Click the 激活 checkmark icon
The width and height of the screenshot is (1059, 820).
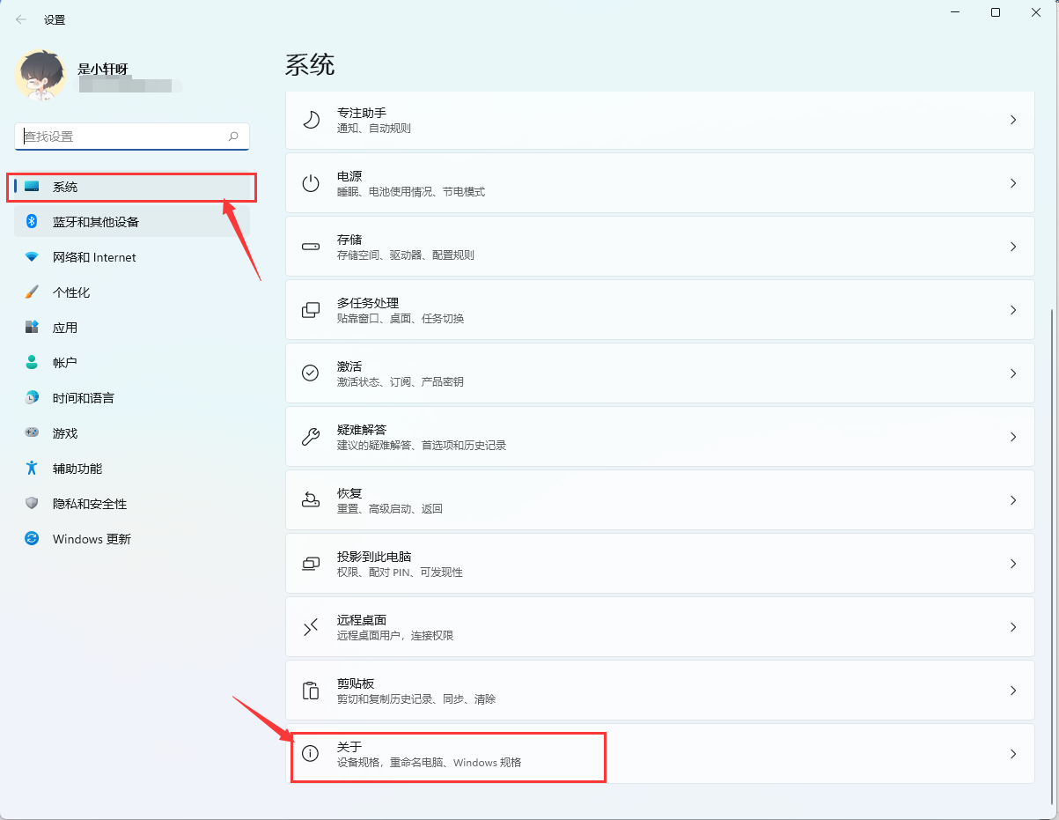pyautogui.click(x=310, y=373)
